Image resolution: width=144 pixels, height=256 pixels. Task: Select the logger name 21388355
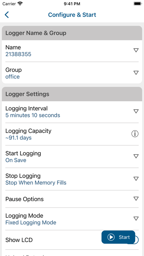click(x=18, y=54)
